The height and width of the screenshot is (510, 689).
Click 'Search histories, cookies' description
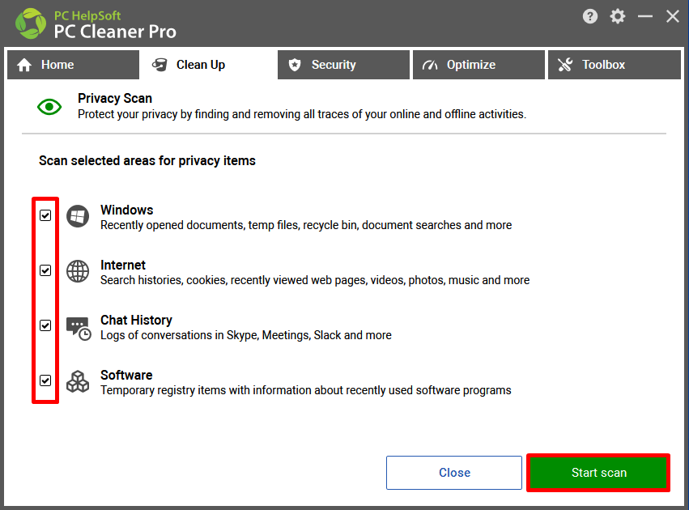pyautogui.click(x=315, y=280)
